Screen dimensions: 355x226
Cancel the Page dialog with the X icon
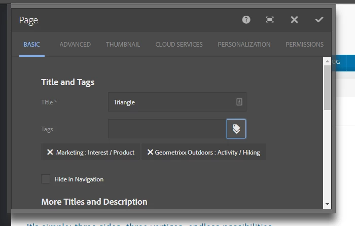[294, 20]
